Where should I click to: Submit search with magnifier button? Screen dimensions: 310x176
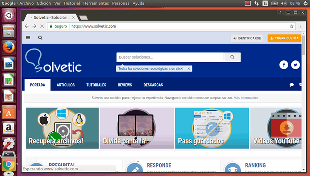(x=232, y=57)
